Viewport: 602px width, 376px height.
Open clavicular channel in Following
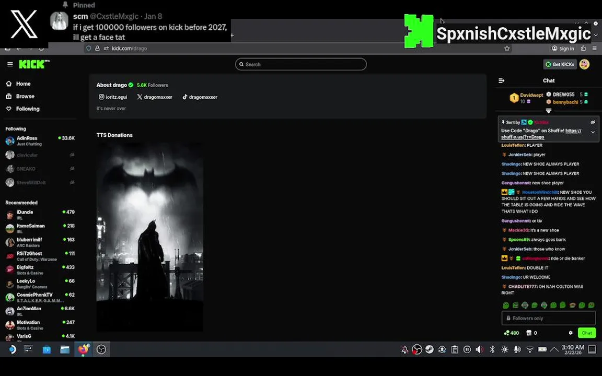click(x=40, y=155)
